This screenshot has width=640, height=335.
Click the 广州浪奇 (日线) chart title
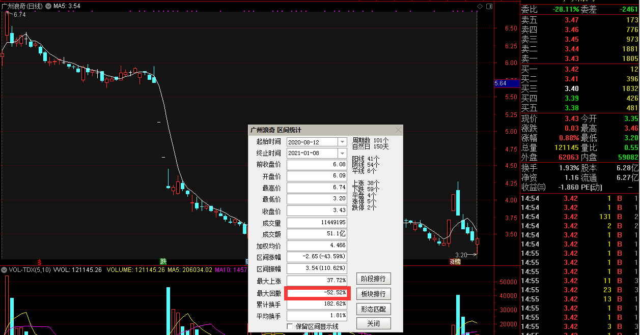point(22,6)
